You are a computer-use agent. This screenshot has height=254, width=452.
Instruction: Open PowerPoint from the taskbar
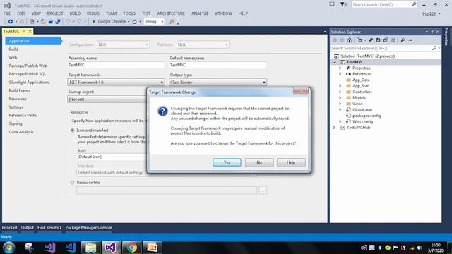click(153, 248)
